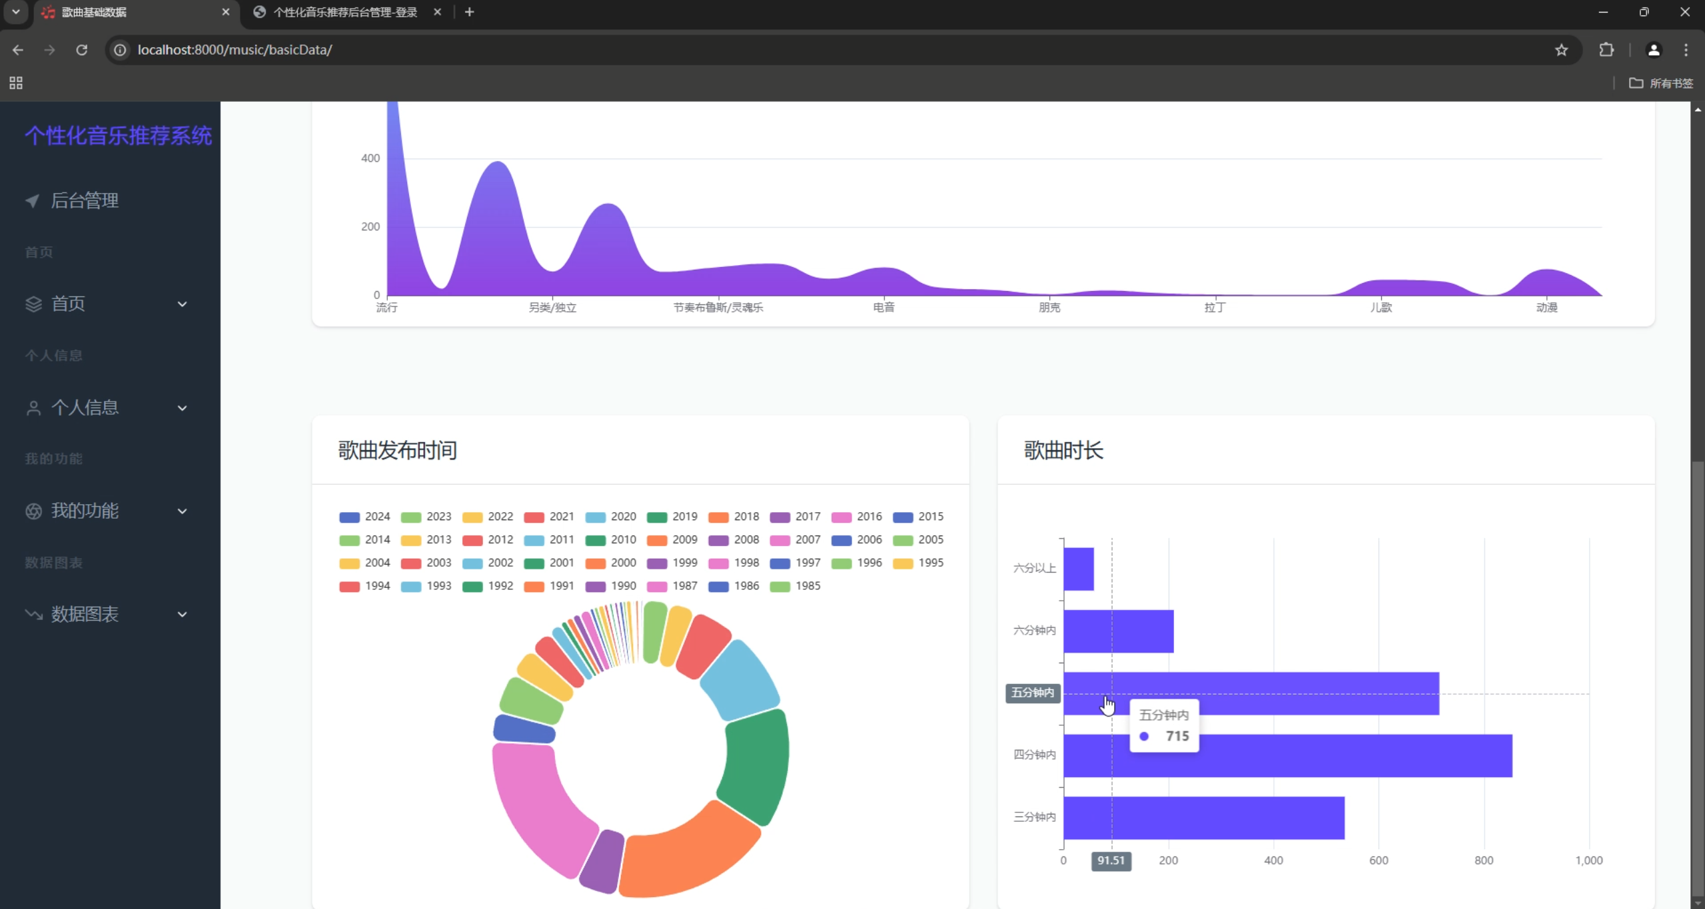Open the Chrome three-dot menu
Screen dimensions: 1705x909
point(1686,50)
